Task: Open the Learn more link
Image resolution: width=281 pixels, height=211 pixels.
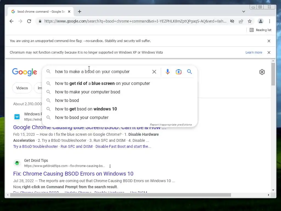Action: coord(254,52)
